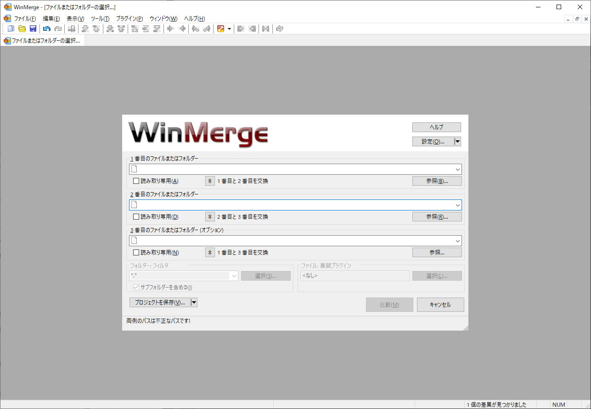Click the Open toolbar icon

pyautogui.click(x=22, y=28)
